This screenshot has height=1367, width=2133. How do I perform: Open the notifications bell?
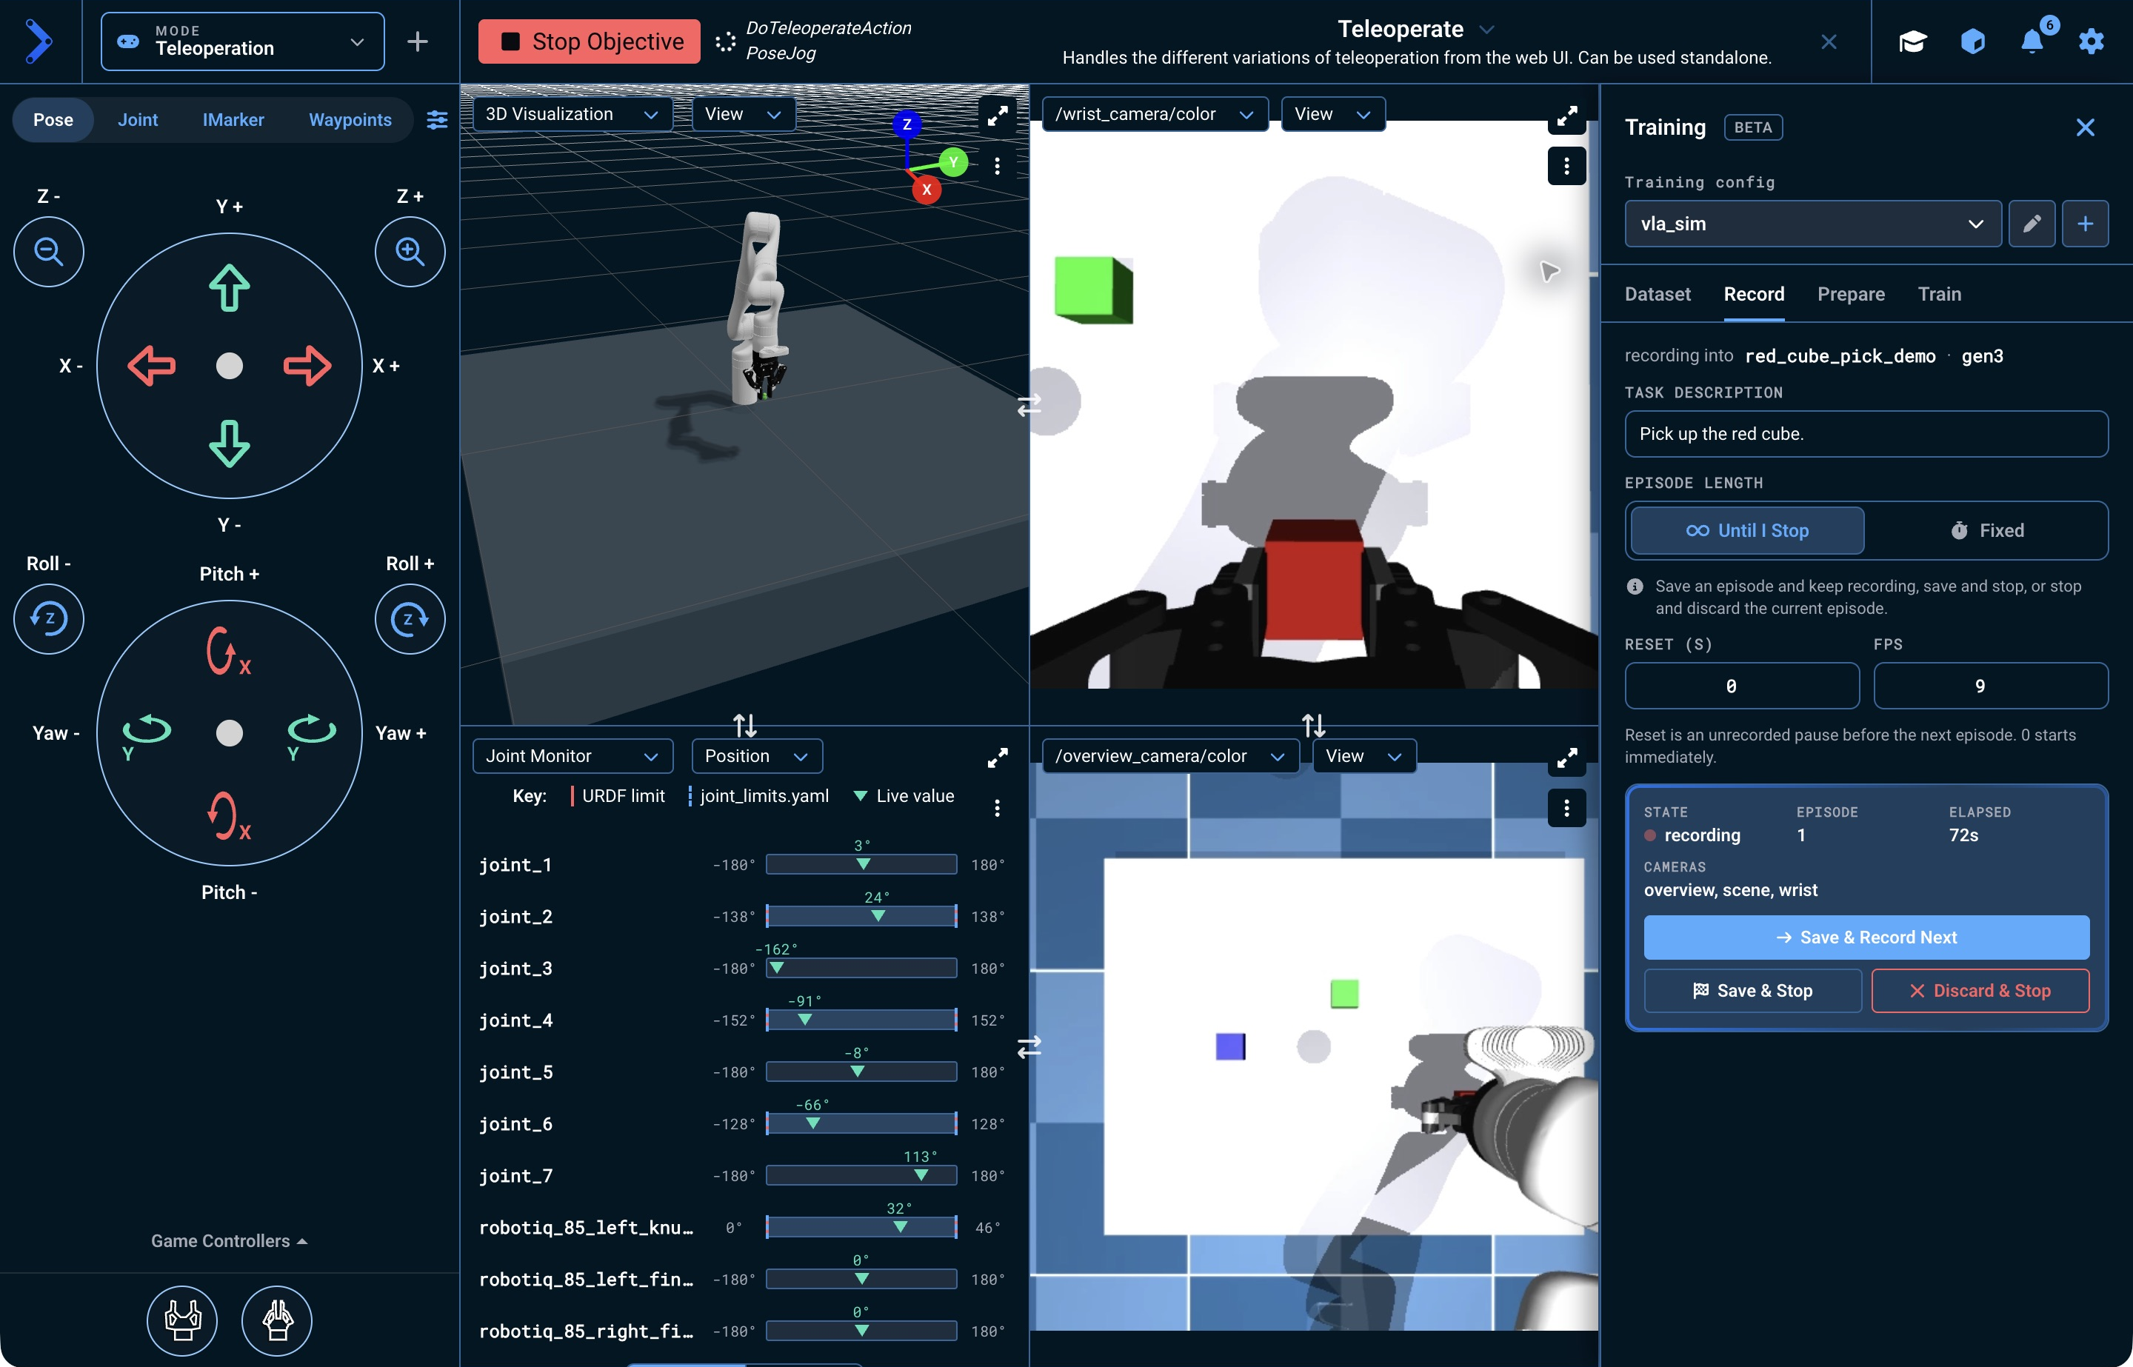click(x=2032, y=41)
